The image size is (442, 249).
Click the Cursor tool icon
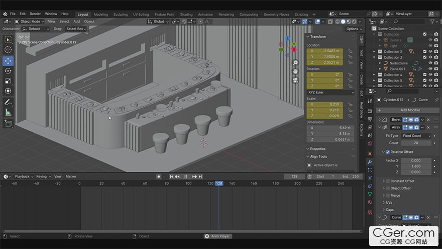8,50
